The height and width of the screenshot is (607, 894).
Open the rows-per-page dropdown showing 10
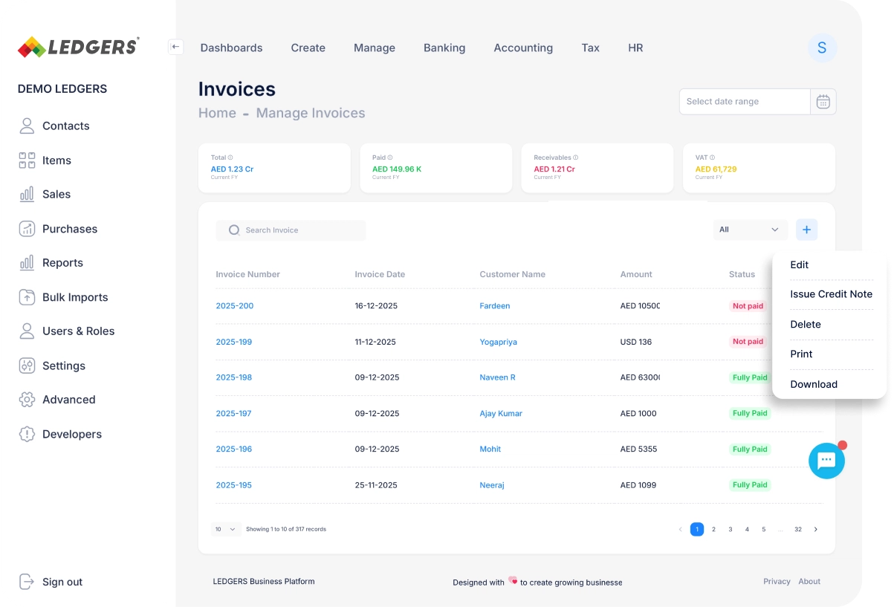click(x=225, y=529)
